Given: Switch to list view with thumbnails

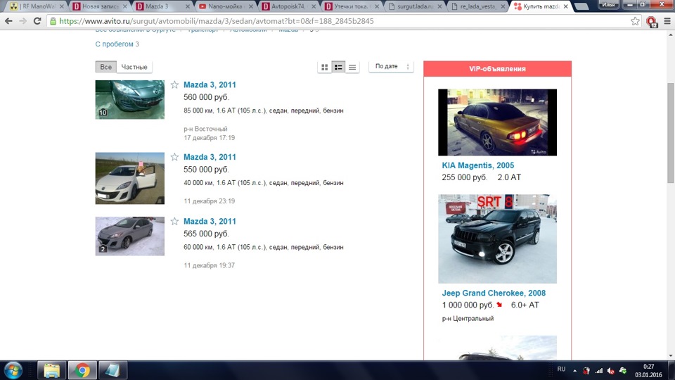Looking at the screenshot, I should tap(338, 67).
